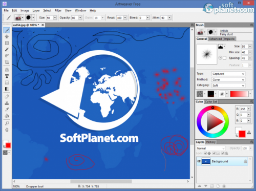This screenshot has width=256, height=191.
Task: Toggle the first Lock checkbox for position
Action: [x=205, y=153]
